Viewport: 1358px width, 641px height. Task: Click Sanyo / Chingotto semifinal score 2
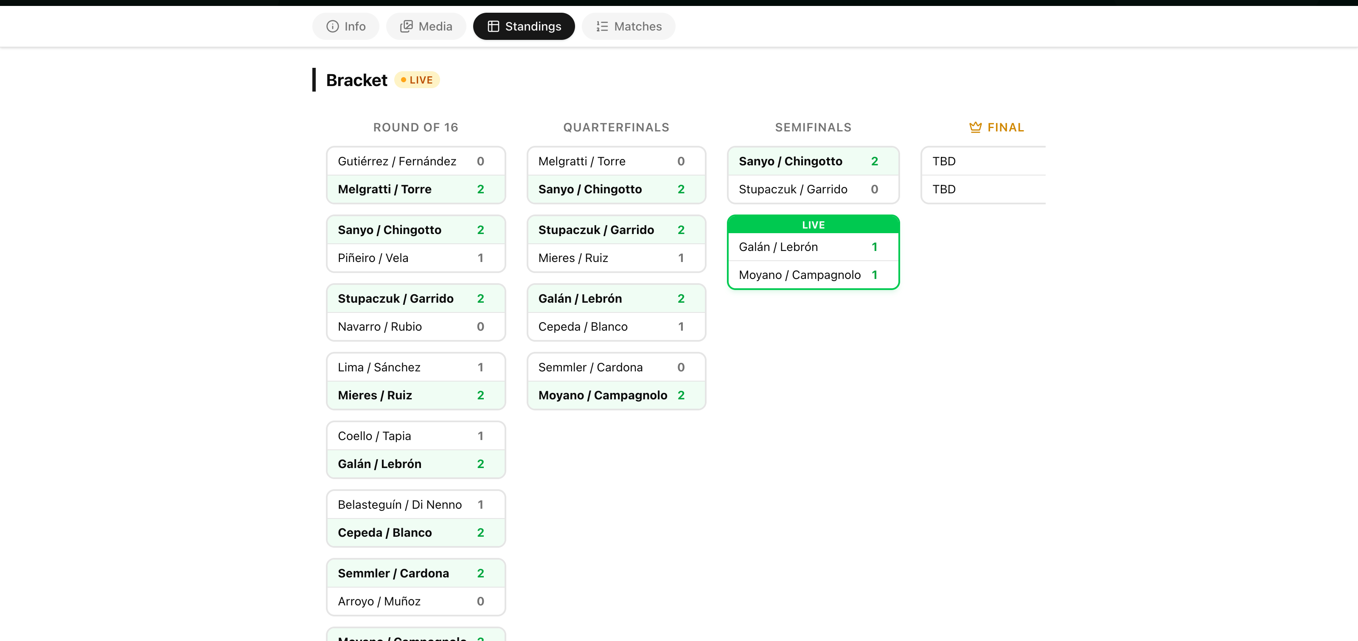click(x=875, y=161)
